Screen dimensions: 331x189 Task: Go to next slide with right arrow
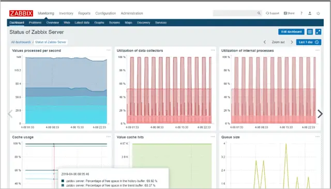[320, 114]
